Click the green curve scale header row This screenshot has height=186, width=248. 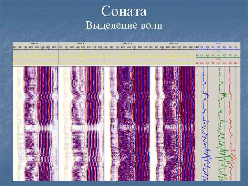[218, 54]
